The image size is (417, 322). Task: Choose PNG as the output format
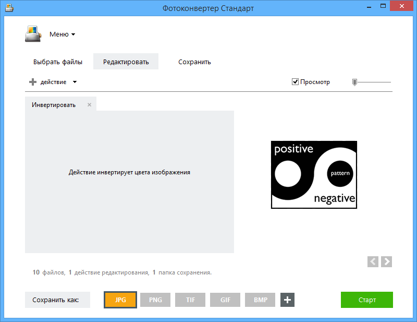[155, 300]
